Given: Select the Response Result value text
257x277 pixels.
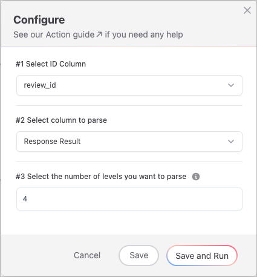Looking at the screenshot, I should (52, 142).
